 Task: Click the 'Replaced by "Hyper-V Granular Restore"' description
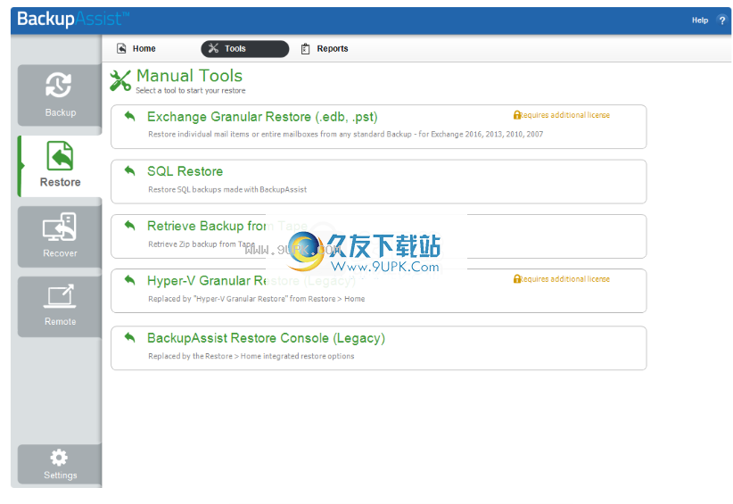coord(256,299)
